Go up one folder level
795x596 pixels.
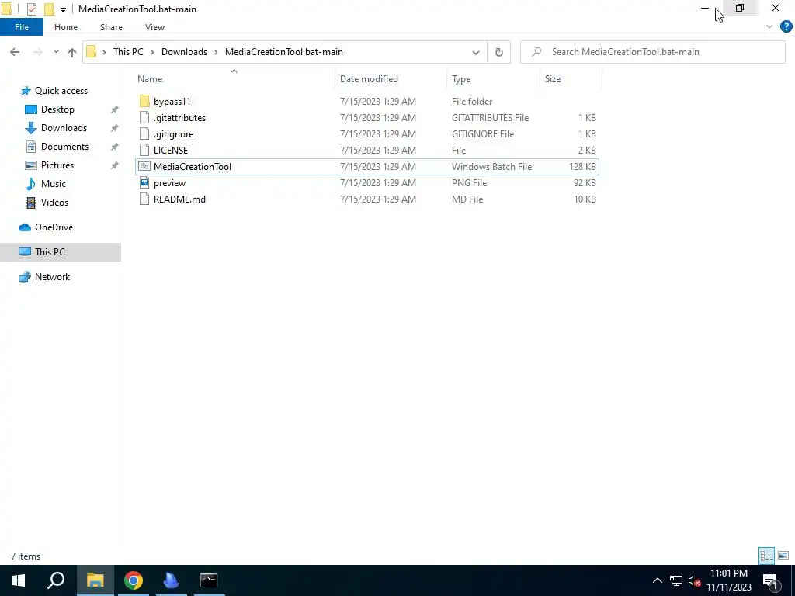(x=72, y=52)
